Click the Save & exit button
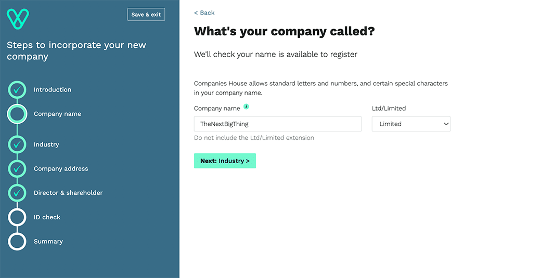This screenshot has width=553, height=278. pos(146,15)
